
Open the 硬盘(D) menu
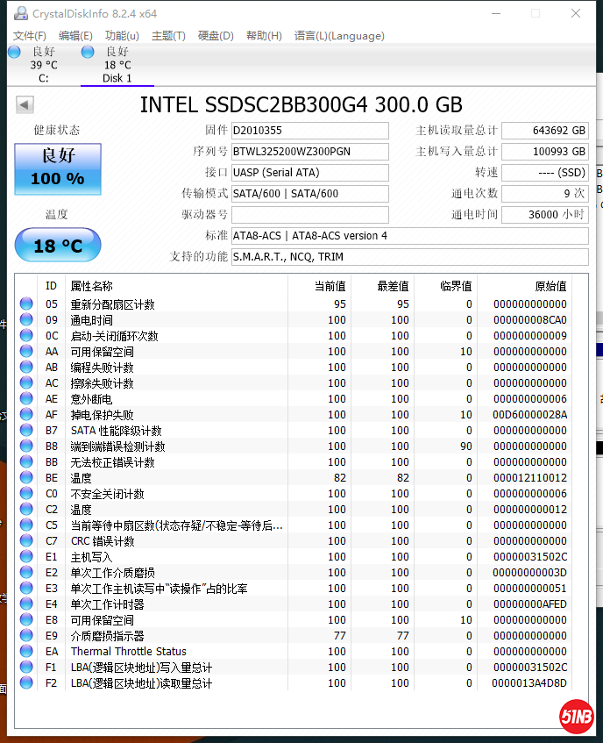click(216, 36)
